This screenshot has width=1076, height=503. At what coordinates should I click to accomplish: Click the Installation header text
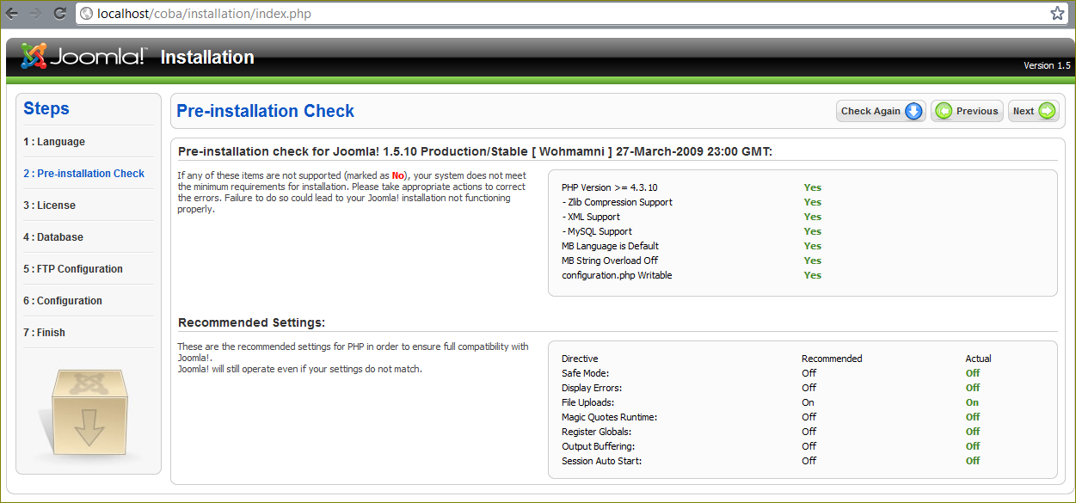point(207,58)
